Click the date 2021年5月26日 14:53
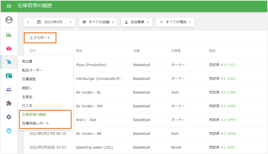Screen dimensions: 268x154 pos(48,147)
